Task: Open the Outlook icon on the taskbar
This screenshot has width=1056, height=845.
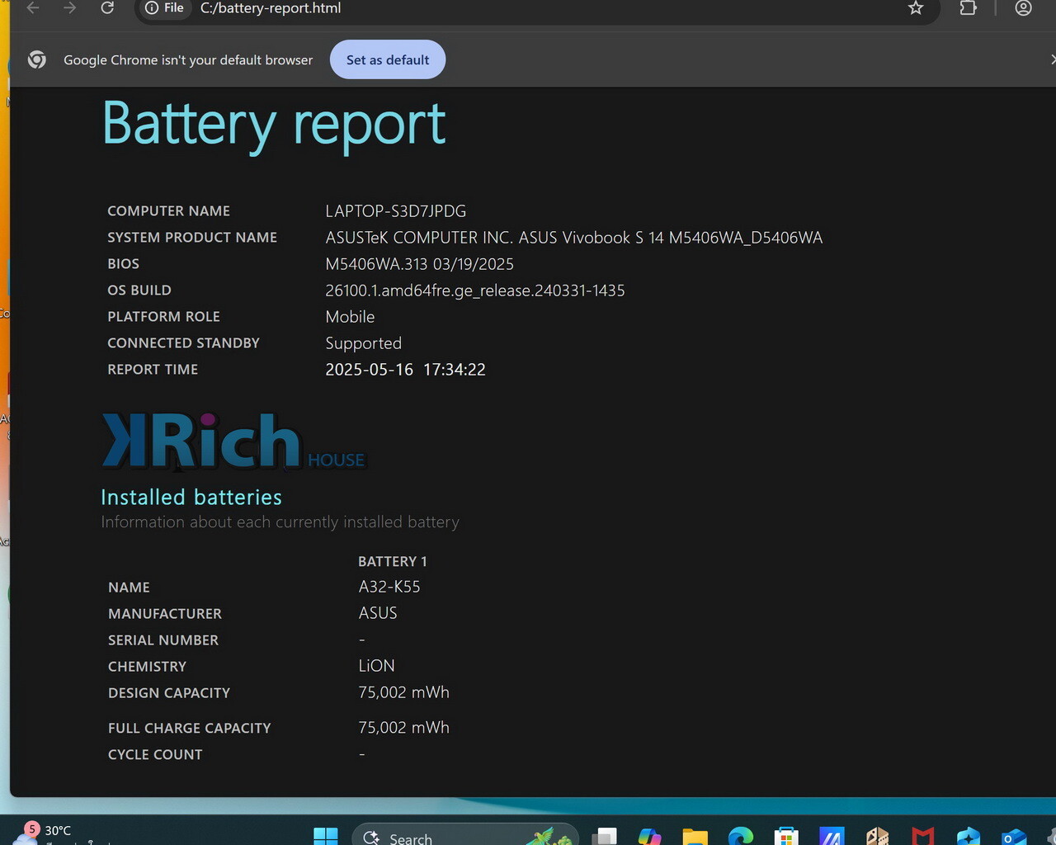Action: pyautogui.click(x=1013, y=836)
